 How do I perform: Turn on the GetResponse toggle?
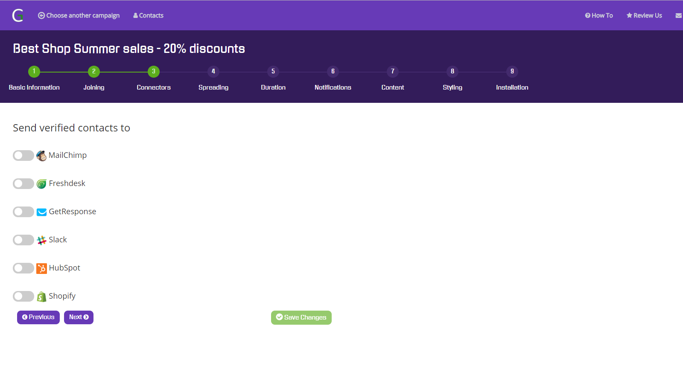[x=23, y=212]
